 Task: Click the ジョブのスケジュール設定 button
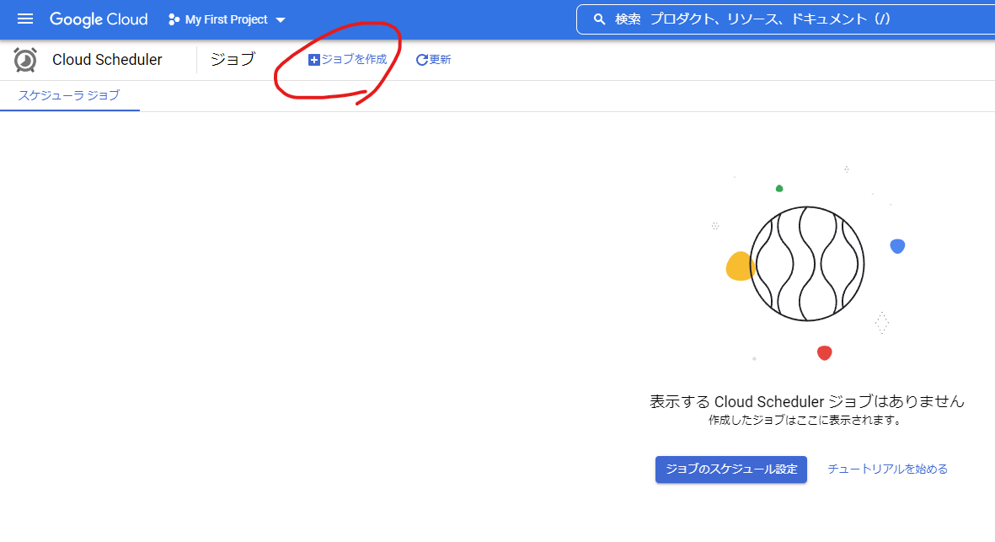(x=730, y=470)
